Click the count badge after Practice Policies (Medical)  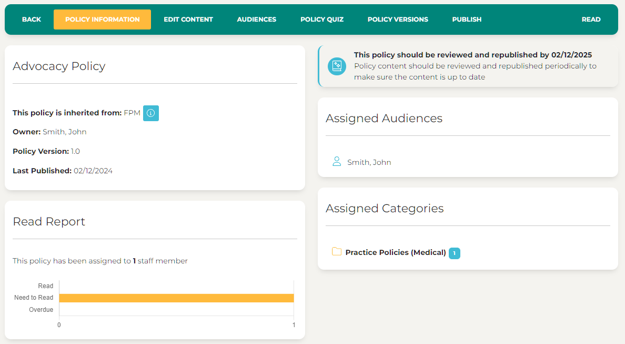(454, 253)
